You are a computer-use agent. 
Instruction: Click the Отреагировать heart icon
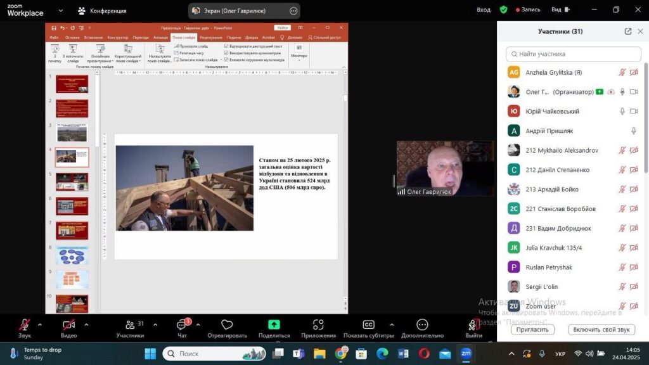[227, 325]
